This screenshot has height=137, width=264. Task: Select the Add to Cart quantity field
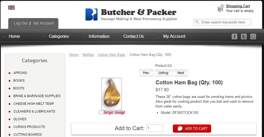tap(155, 128)
